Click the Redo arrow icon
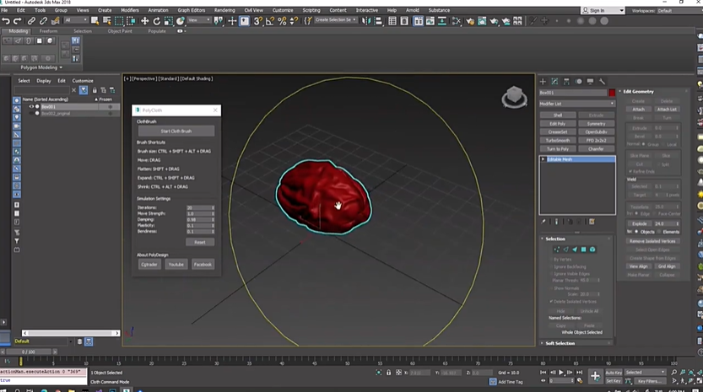The width and height of the screenshot is (703, 392). point(18,20)
